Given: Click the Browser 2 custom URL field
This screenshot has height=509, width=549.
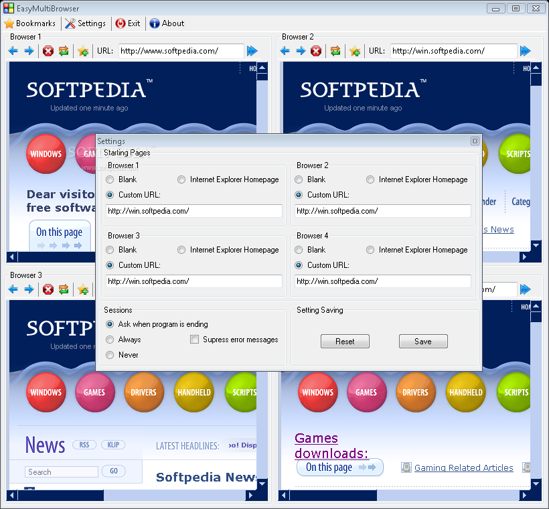Looking at the screenshot, I should (383, 211).
